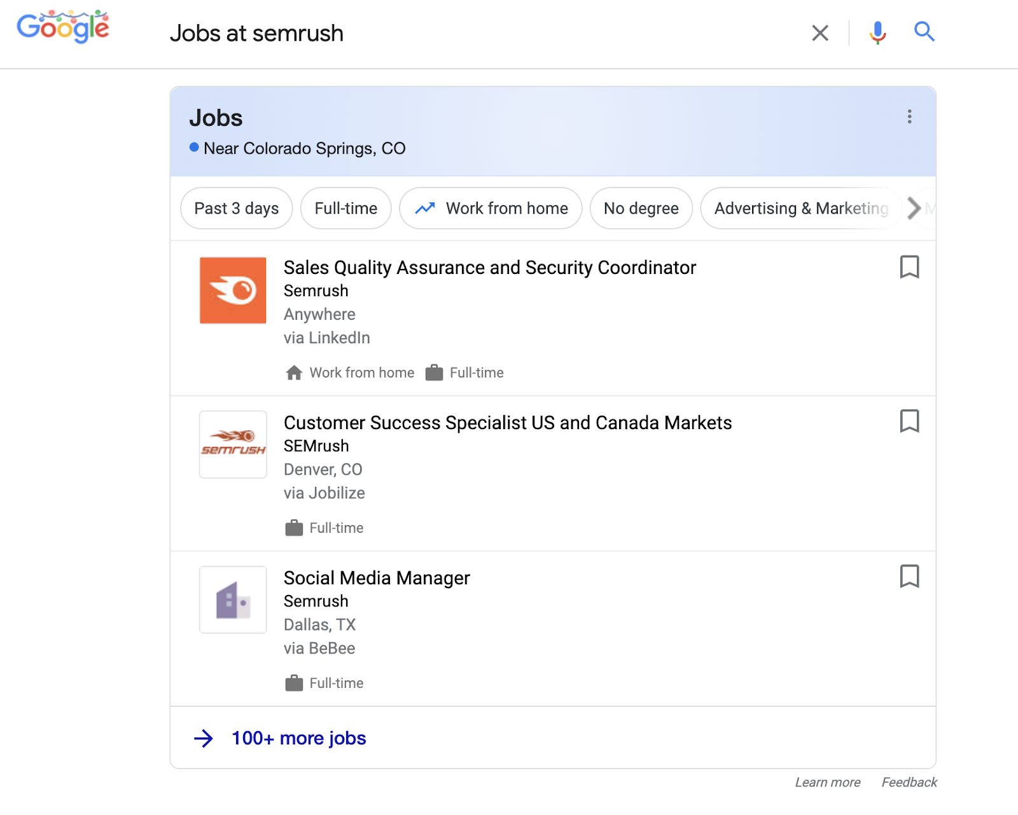Click 'SEMrush' company name in Denver listing
This screenshot has height=815, width=1018.
click(x=316, y=446)
